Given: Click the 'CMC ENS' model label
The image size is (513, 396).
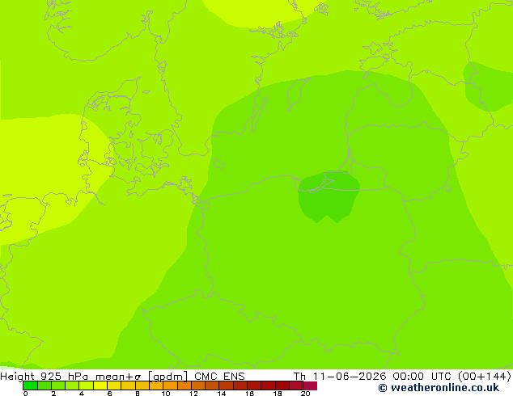Looking at the screenshot, I should coord(219,377).
